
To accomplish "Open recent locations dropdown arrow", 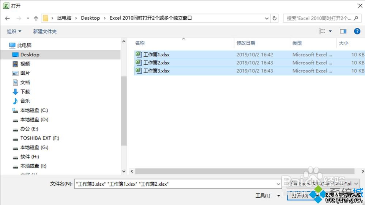I will [x=28, y=18].
